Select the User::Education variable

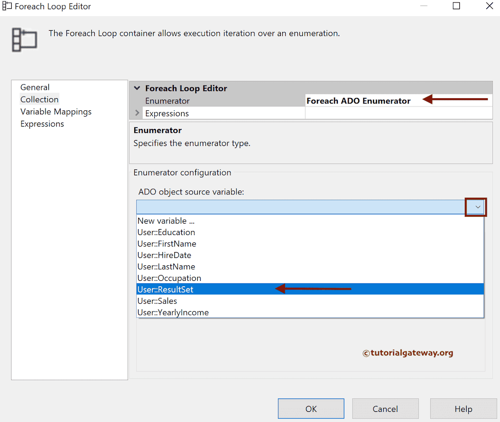click(166, 232)
